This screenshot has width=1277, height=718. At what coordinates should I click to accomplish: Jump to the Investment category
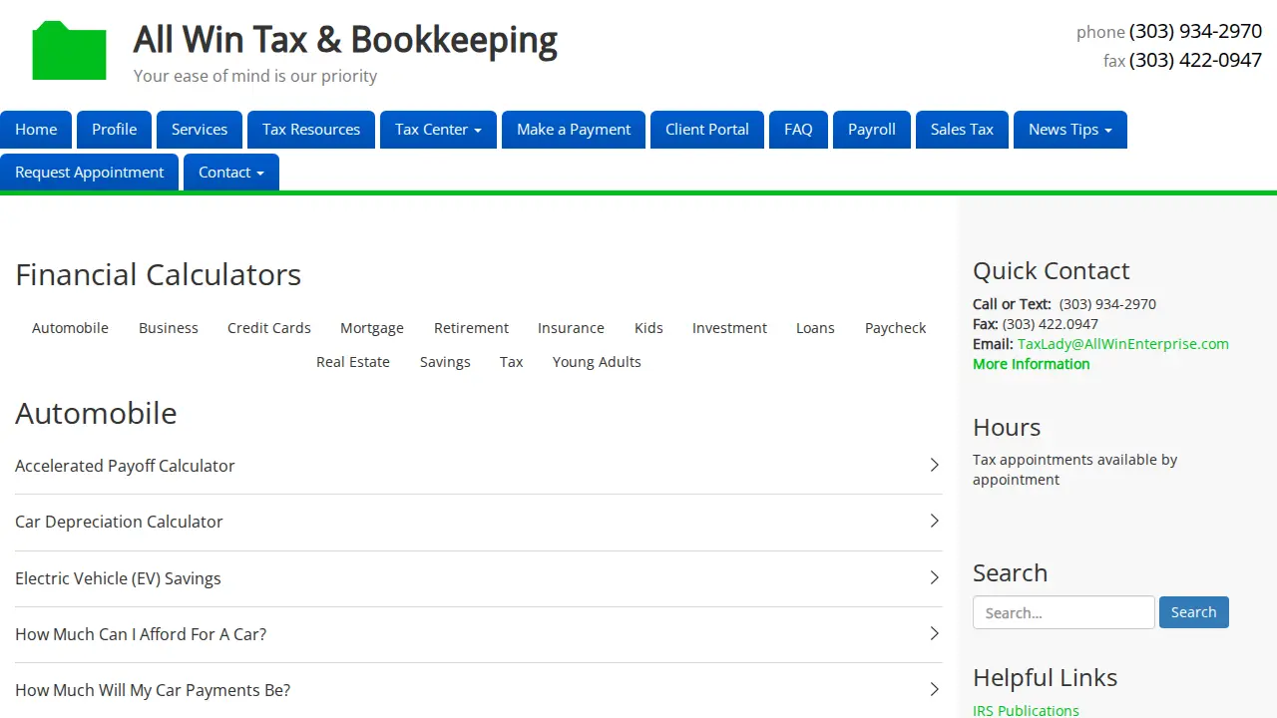tap(729, 328)
